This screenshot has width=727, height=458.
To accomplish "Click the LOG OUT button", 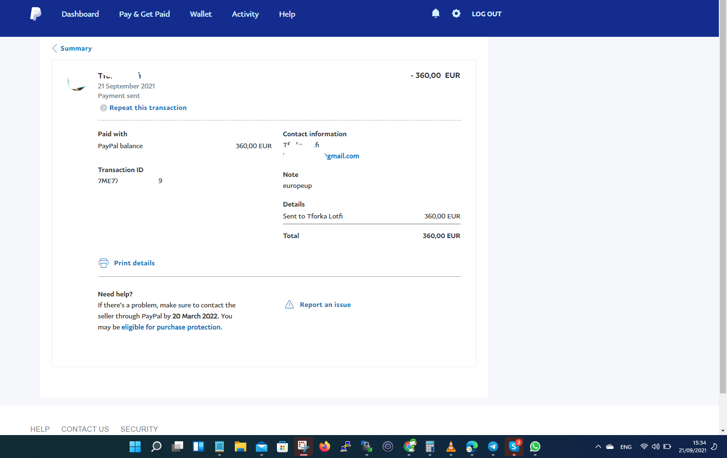I will (487, 14).
